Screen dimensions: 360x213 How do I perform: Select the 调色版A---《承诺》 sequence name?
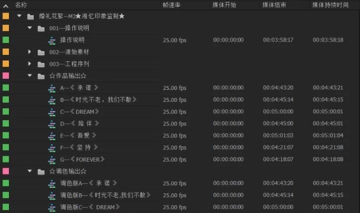click(89, 183)
